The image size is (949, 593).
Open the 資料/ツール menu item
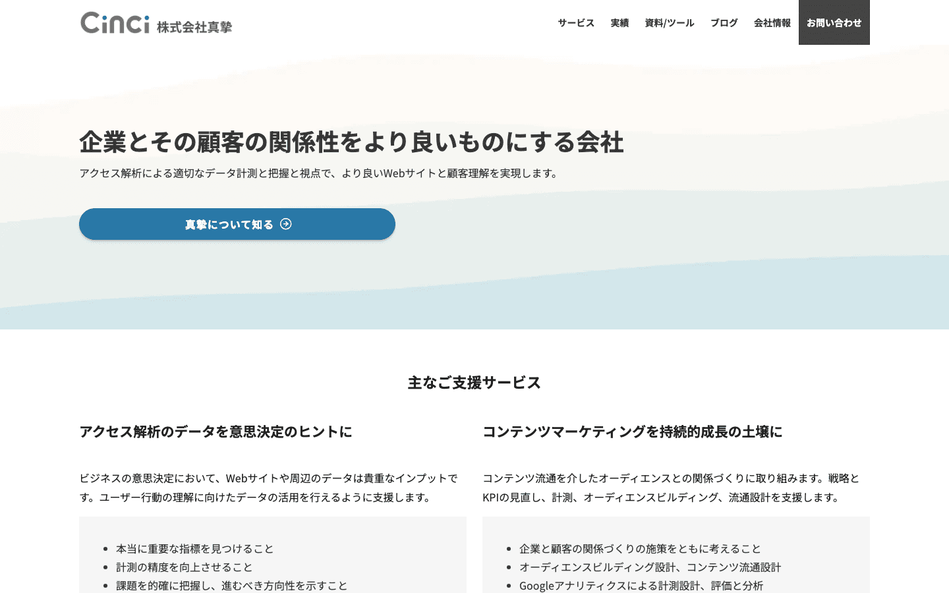tap(670, 22)
